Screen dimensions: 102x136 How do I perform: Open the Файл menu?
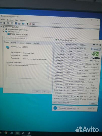(3, 20)
